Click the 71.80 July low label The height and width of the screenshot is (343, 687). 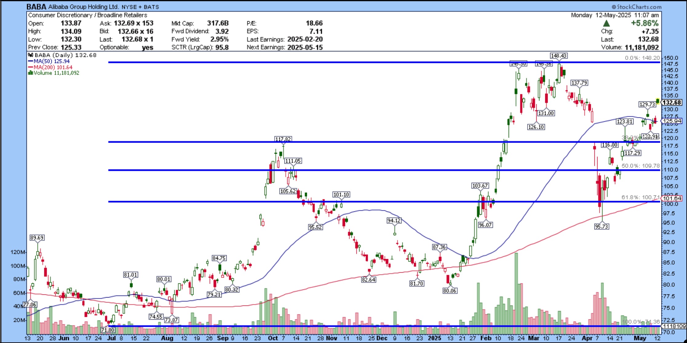coord(108,330)
